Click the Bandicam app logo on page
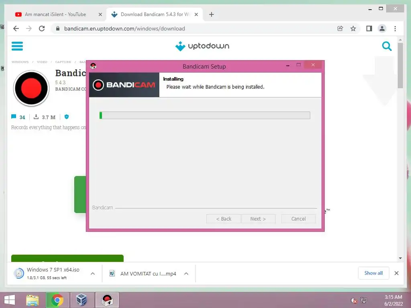Image resolution: width=411 pixels, height=308 pixels. 31,88
